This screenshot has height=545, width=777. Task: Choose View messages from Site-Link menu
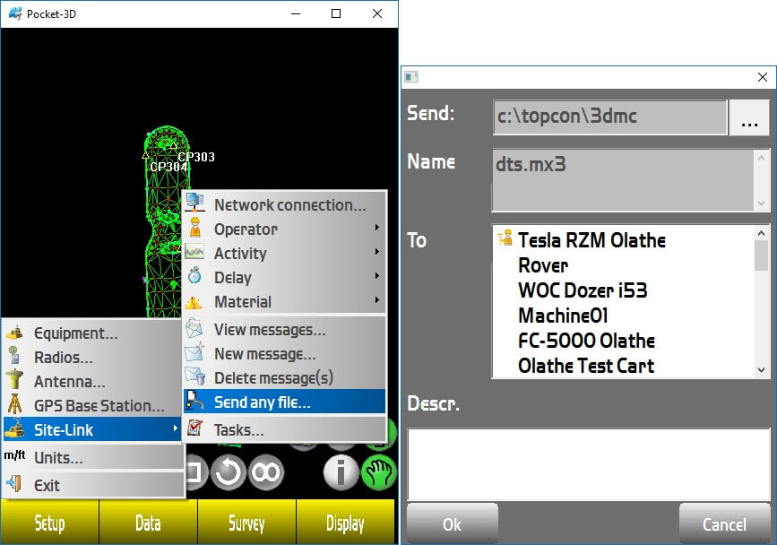284,330
